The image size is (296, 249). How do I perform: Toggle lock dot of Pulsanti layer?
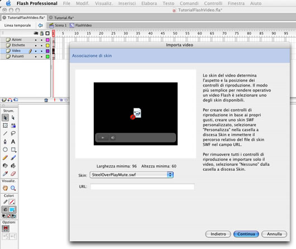click(42, 56)
